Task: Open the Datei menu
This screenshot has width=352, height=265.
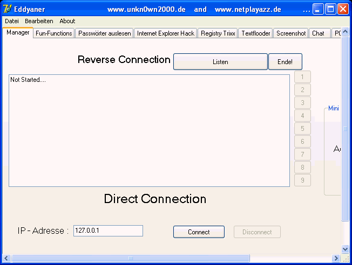Action: tap(12, 21)
